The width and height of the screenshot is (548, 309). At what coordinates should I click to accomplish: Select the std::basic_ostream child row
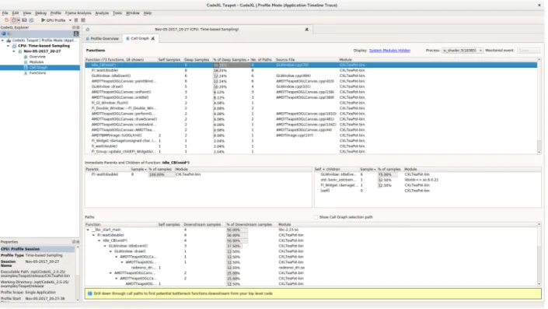[x=428, y=180]
